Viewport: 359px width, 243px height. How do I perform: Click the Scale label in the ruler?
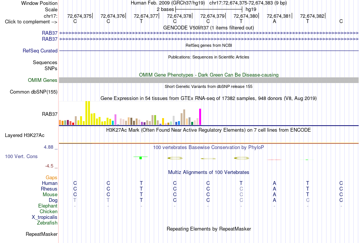click(51, 9)
